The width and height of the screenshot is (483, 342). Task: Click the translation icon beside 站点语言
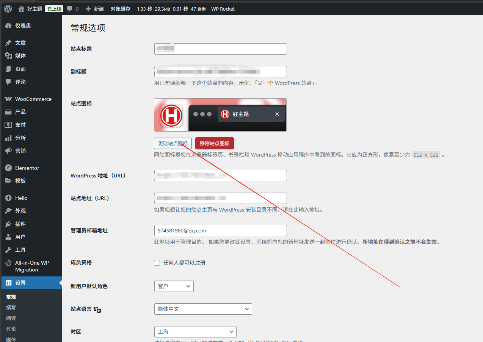tap(97, 309)
